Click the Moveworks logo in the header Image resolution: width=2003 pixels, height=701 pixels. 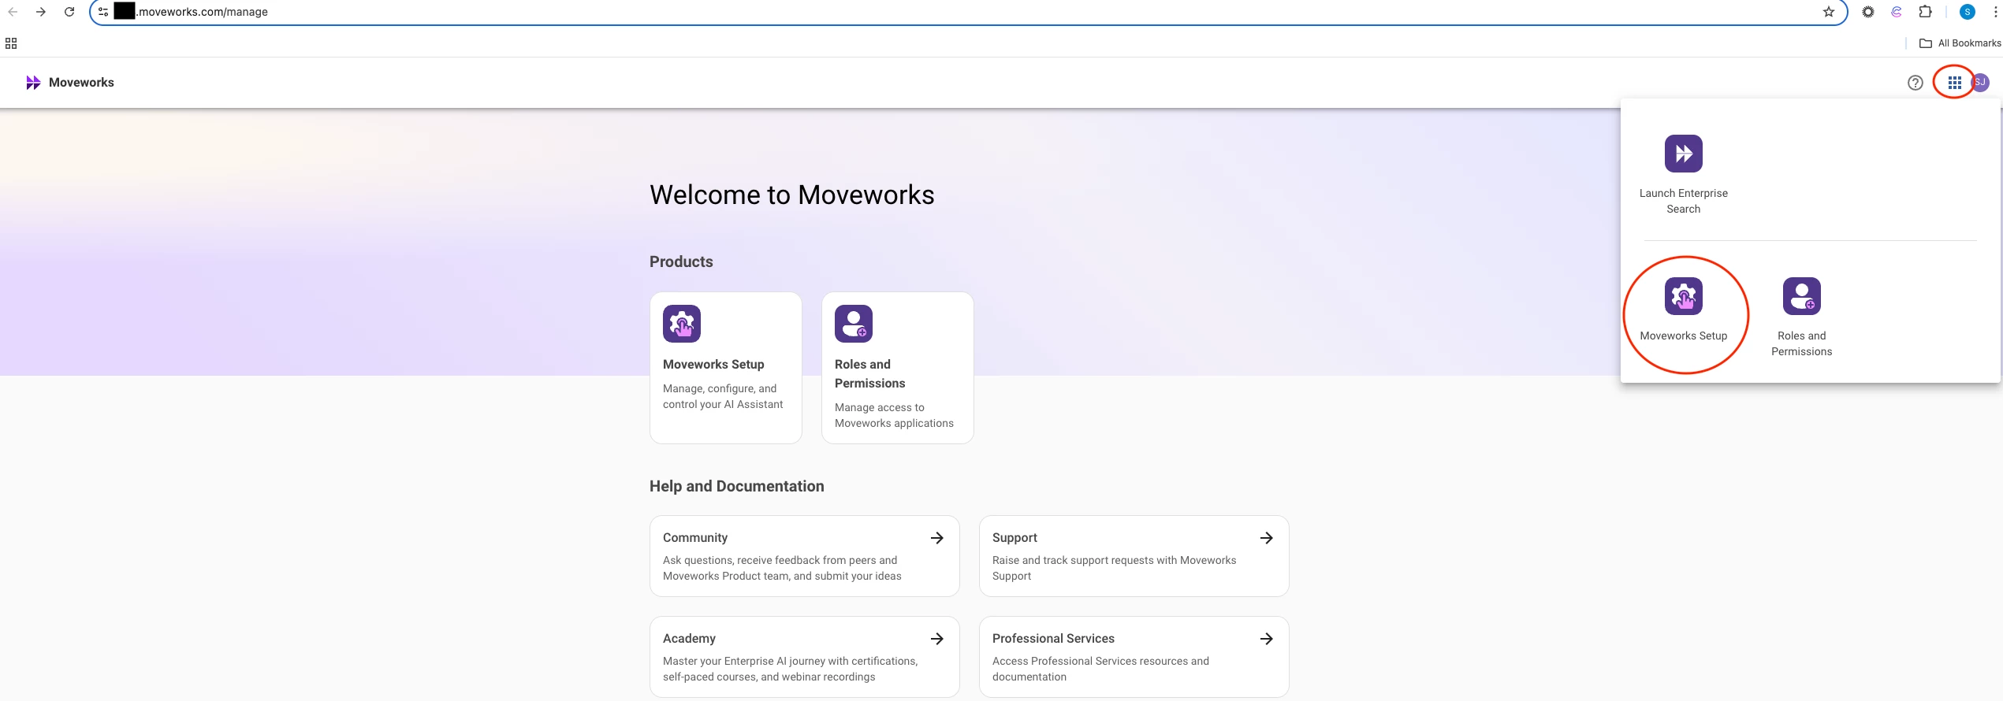click(33, 83)
